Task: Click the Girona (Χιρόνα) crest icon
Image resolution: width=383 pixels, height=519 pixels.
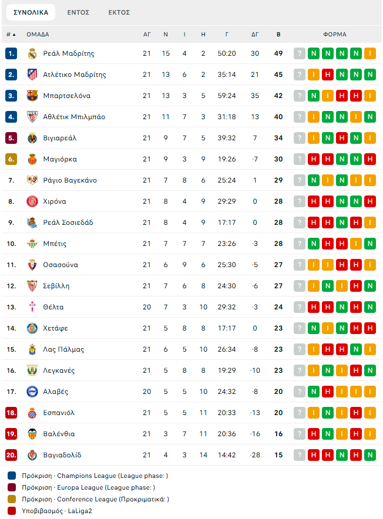Action: pos(32,201)
